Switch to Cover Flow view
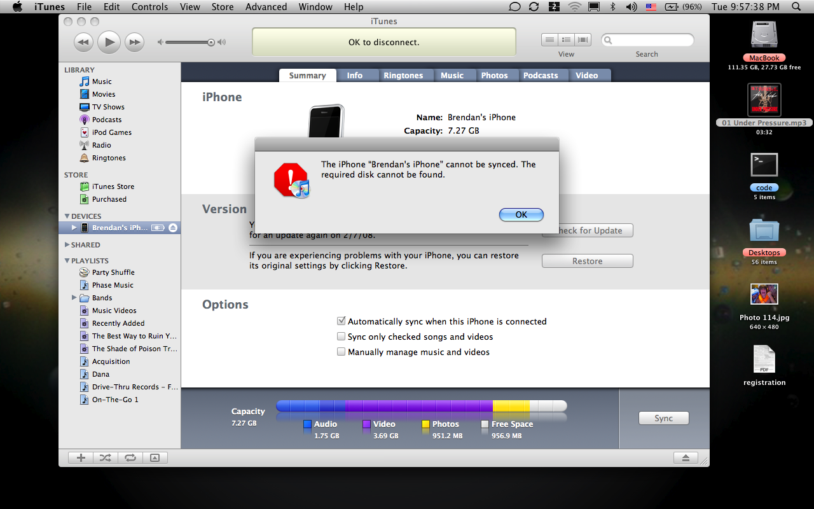Screen dimensions: 814x509 tap(583, 39)
